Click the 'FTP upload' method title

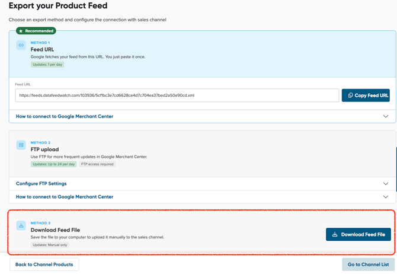(44, 149)
